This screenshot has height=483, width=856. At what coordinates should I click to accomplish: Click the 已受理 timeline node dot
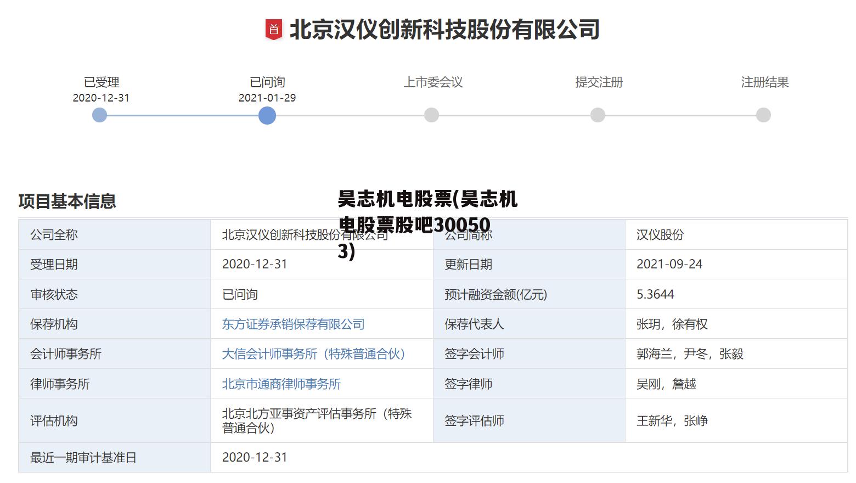tap(99, 115)
